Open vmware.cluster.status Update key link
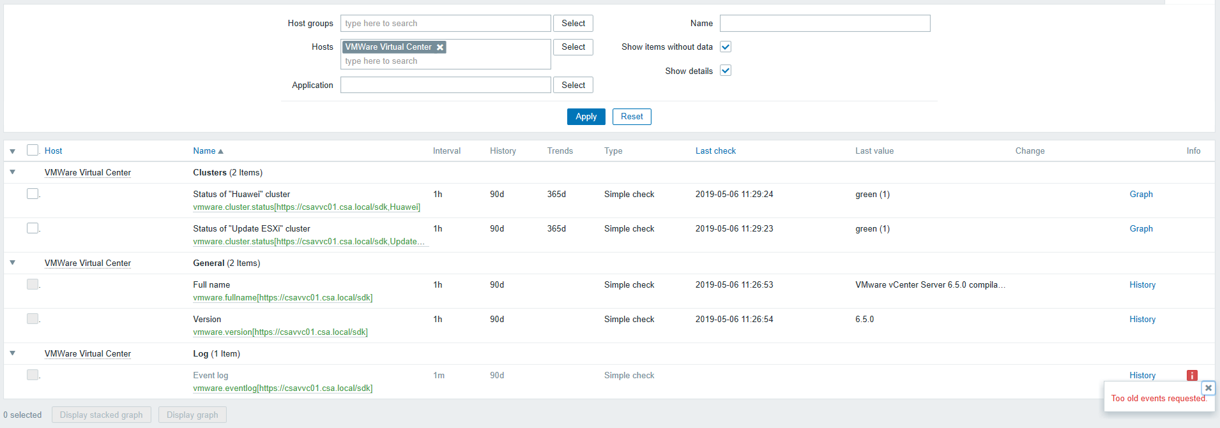This screenshot has height=428, width=1220. coord(309,242)
